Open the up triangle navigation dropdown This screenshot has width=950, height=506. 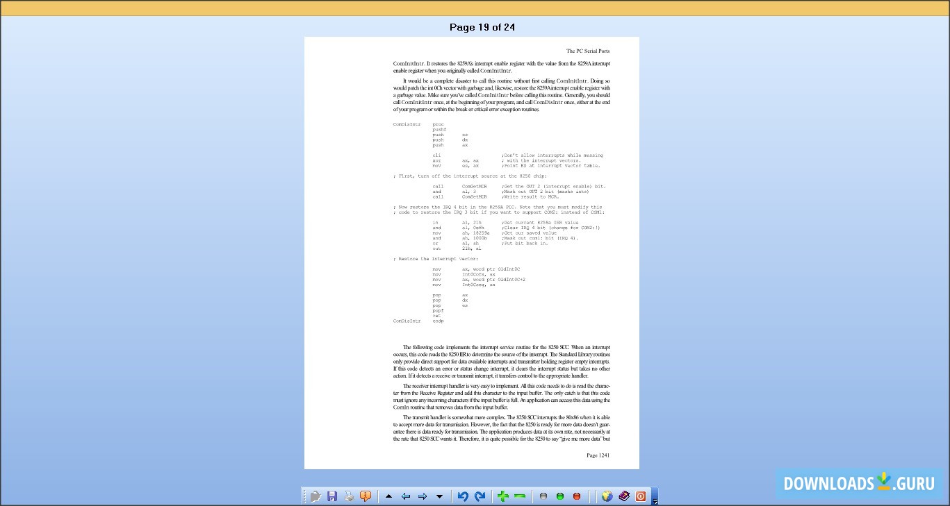coord(388,496)
